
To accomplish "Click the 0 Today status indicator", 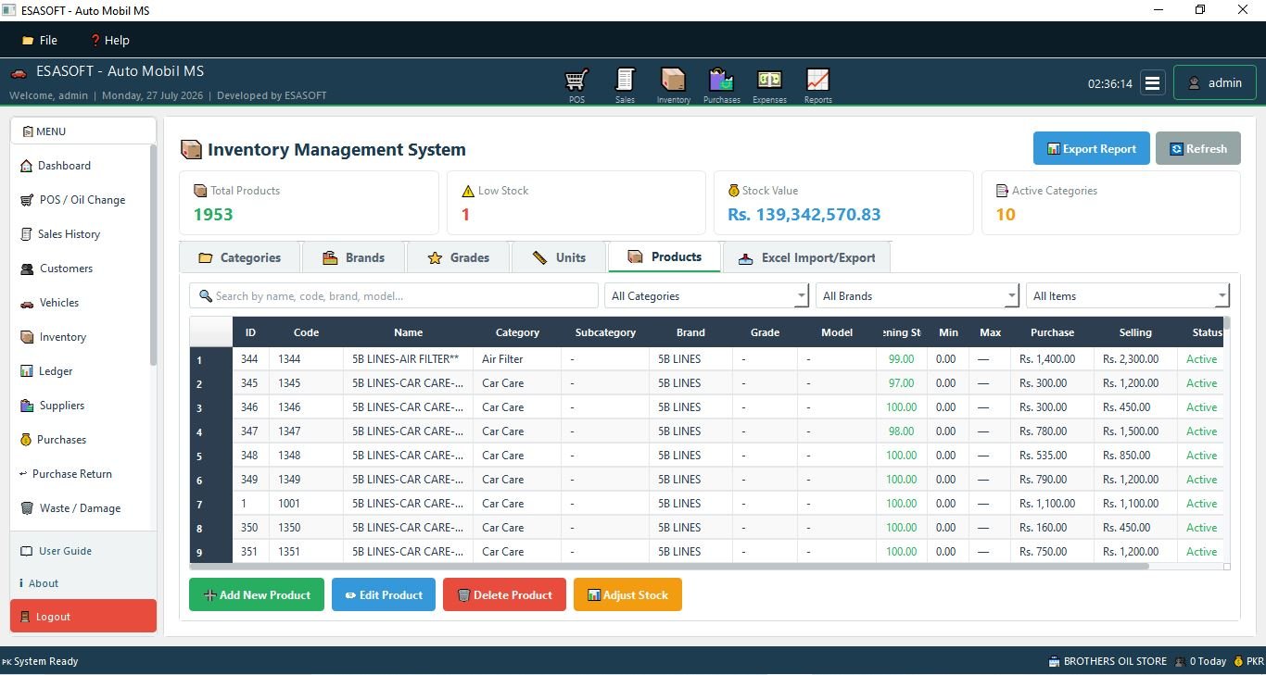I will point(1200,661).
